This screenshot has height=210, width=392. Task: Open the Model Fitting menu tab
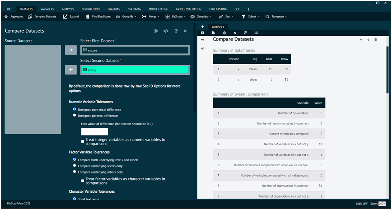pyautogui.click(x=158, y=9)
